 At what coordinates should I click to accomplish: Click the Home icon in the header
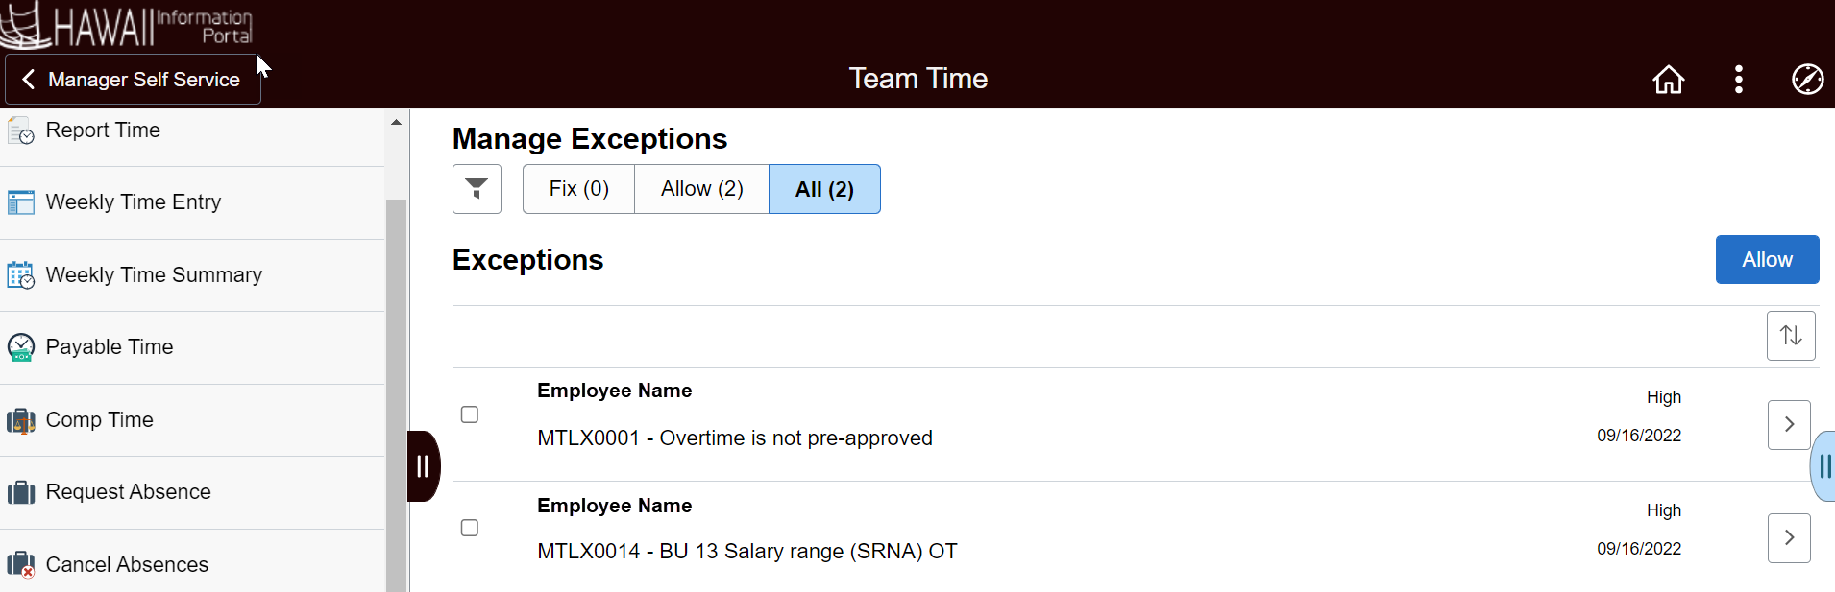pyautogui.click(x=1669, y=79)
